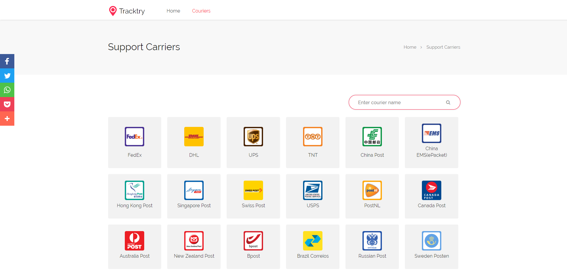Open the Home nav menu item
Image resolution: width=567 pixels, height=272 pixels.
[173, 11]
